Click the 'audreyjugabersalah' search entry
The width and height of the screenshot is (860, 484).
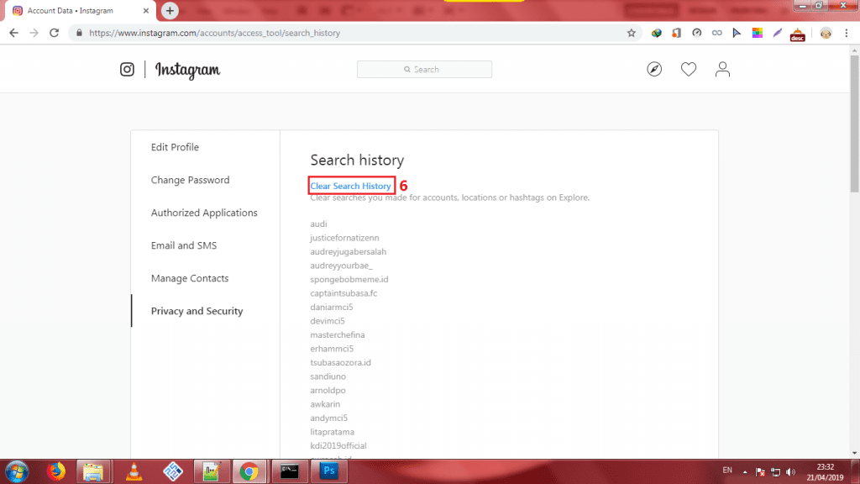[349, 251]
